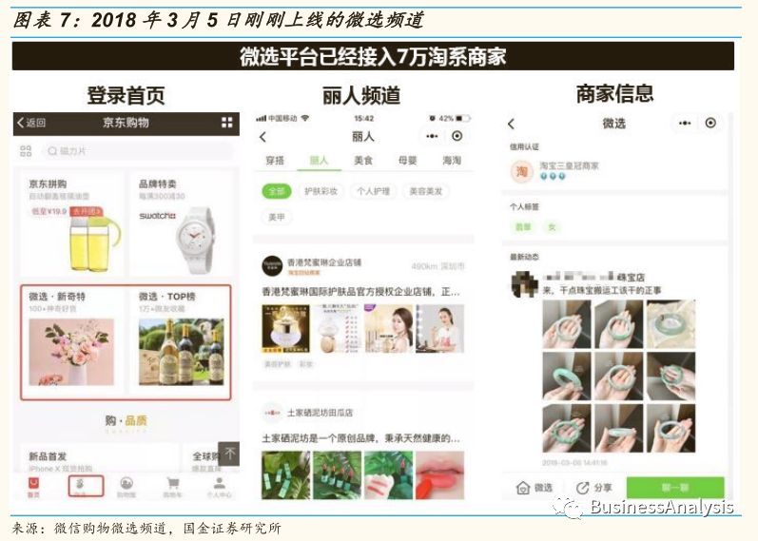Tap the blurred merchant avatar under 最新动态
This screenshot has width=758, height=541.
524,284
